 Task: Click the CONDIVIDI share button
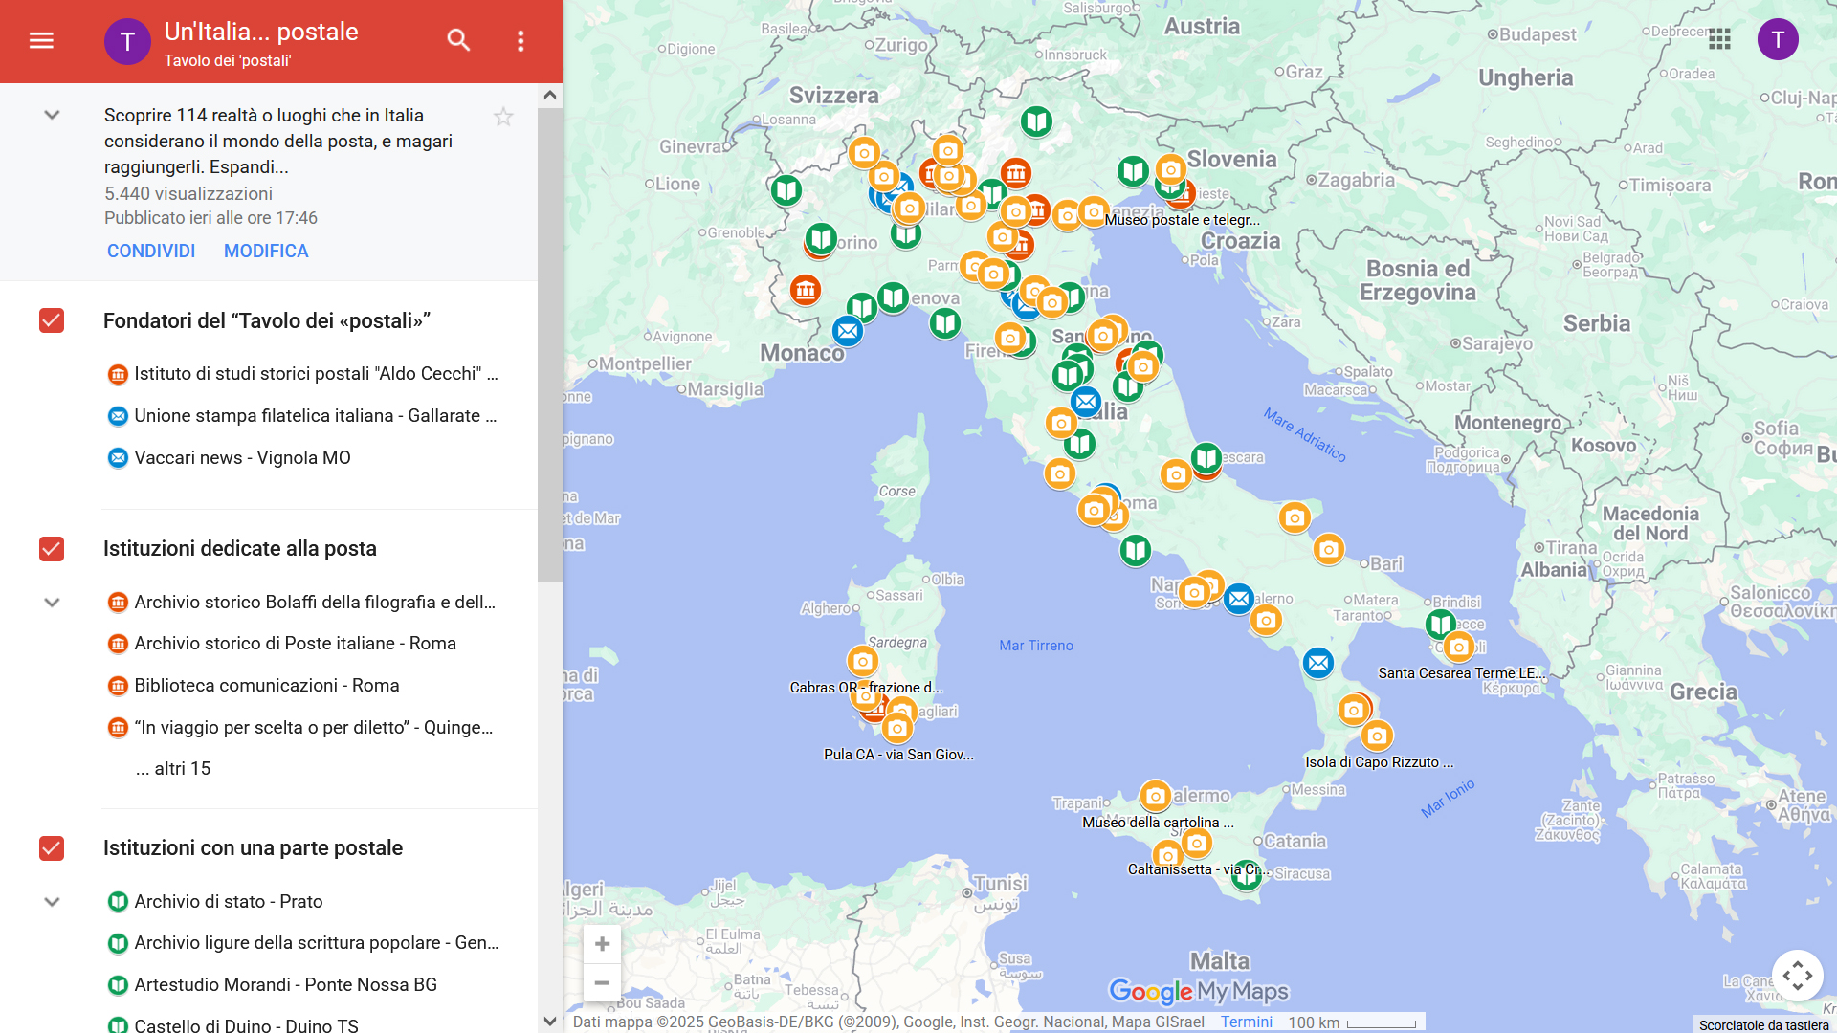151,252
